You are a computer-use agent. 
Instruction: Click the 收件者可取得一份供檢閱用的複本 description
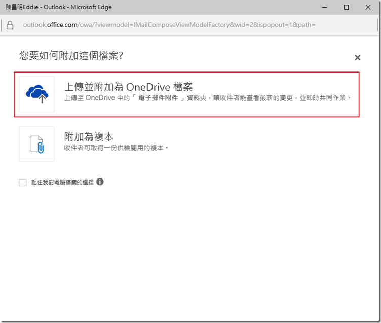[x=116, y=148]
